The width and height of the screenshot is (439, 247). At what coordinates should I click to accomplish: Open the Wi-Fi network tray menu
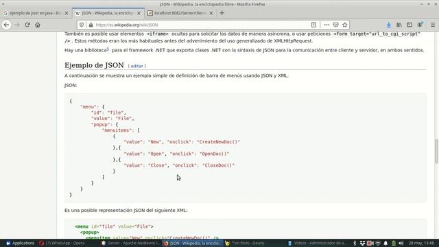(x=378, y=243)
